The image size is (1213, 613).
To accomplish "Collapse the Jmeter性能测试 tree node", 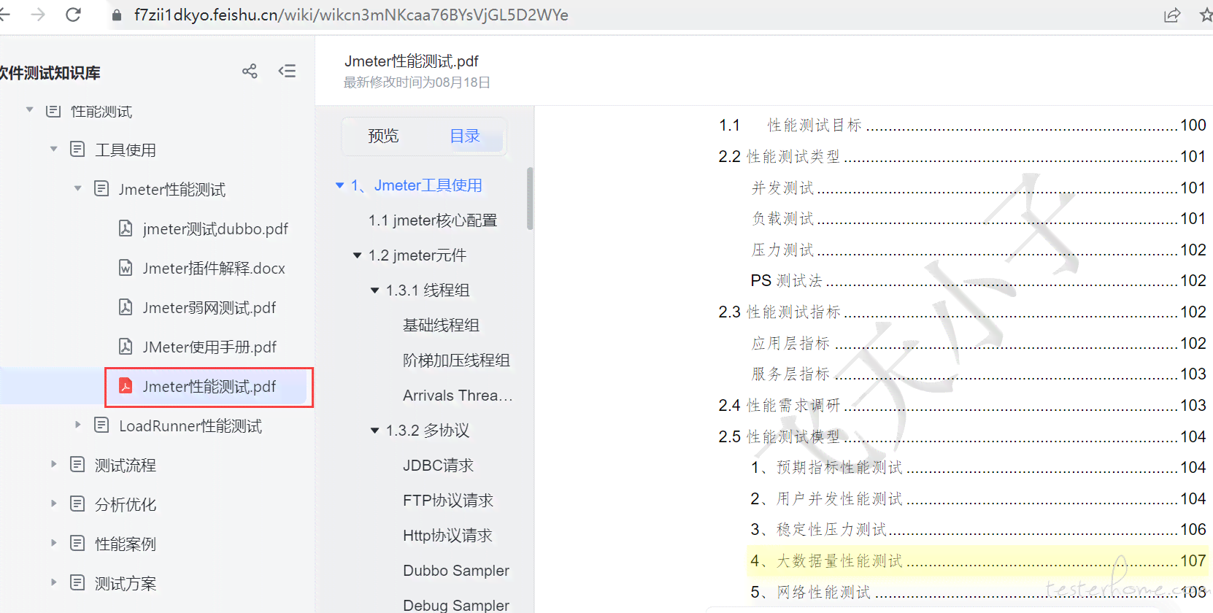I will (x=78, y=188).
